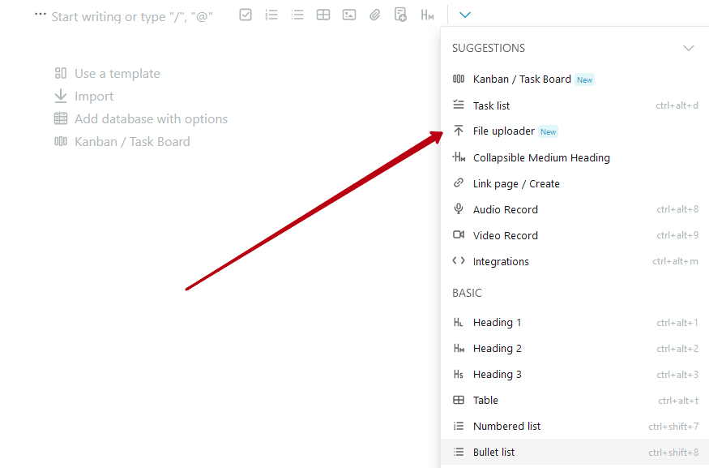Image resolution: width=709 pixels, height=468 pixels.
Task: Collapse the blue toolbar dropdown chevron
Action: (465, 15)
